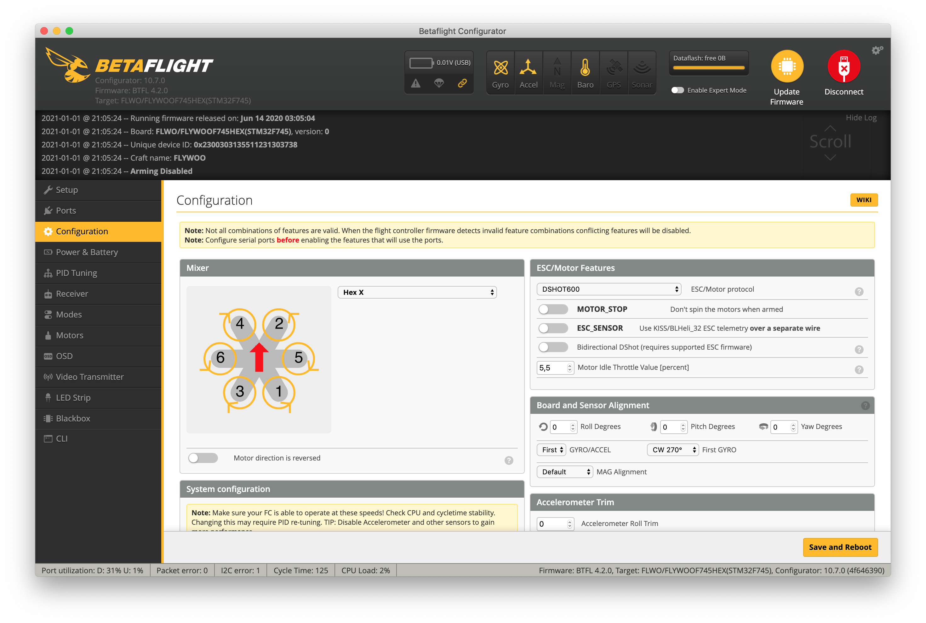Click the log scroll-down chevron
The width and height of the screenshot is (926, 623).
pos(830,158)
